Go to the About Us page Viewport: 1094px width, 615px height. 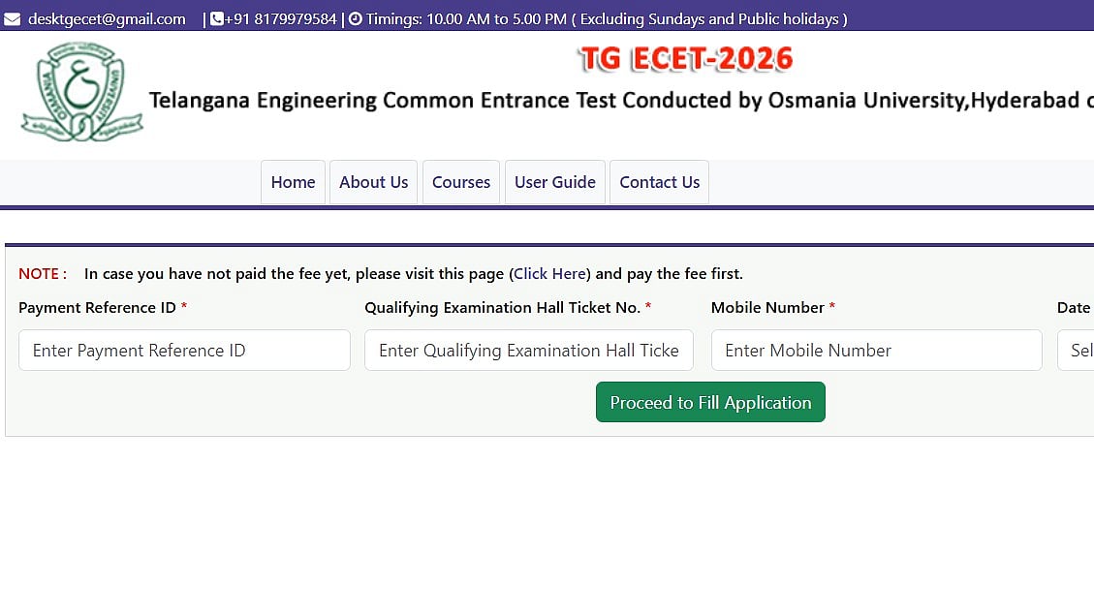pos(373,182)
